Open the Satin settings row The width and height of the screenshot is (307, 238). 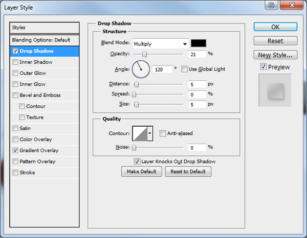tap(45, 128)
